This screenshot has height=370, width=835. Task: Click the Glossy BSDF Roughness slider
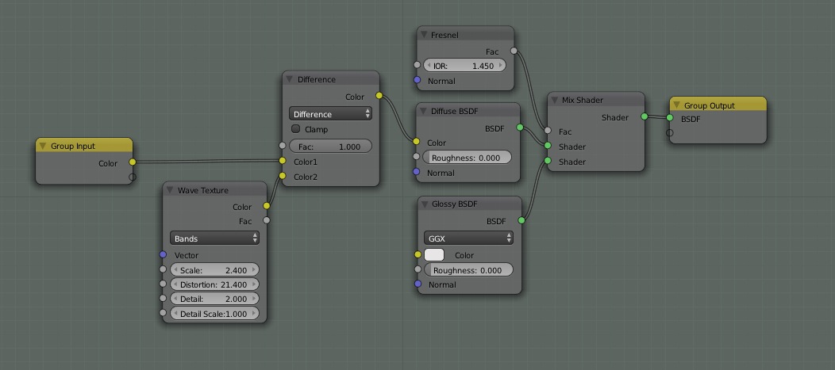[468, 270]
